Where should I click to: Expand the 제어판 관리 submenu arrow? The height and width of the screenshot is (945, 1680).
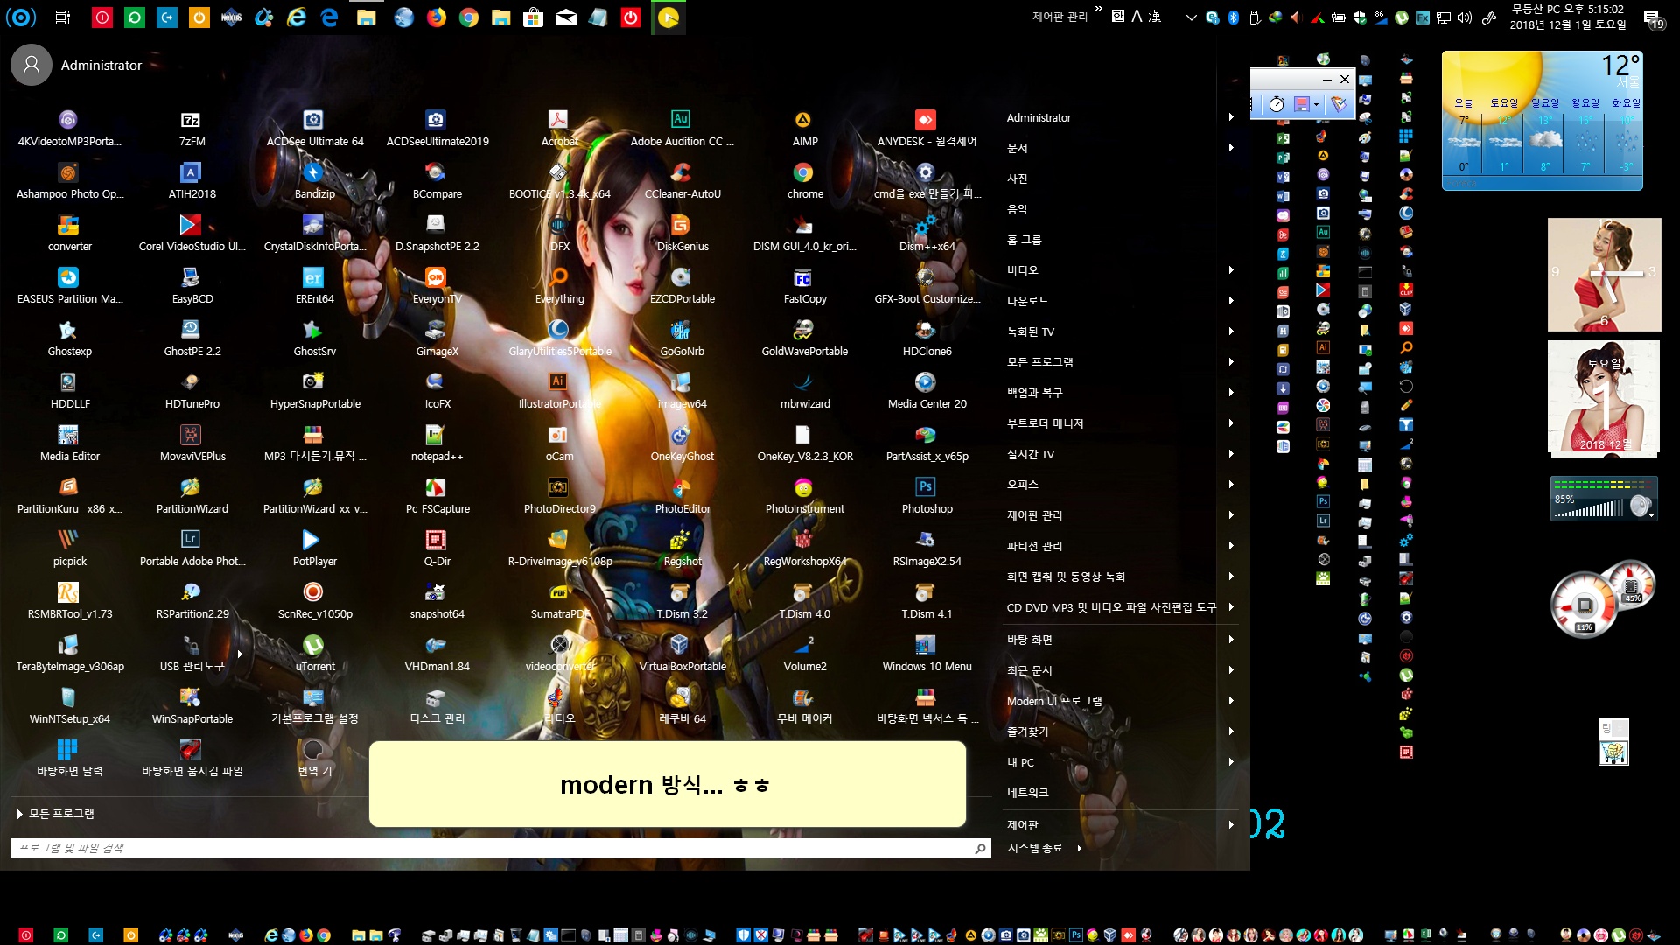click(x=1230, y=515)
